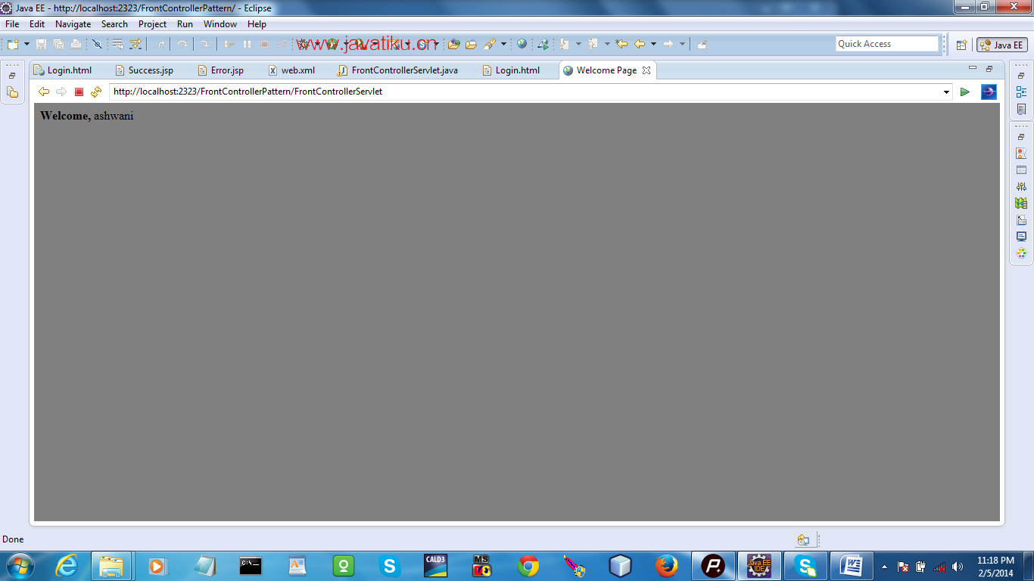Toggle the Java EE perspective button

1001,45
